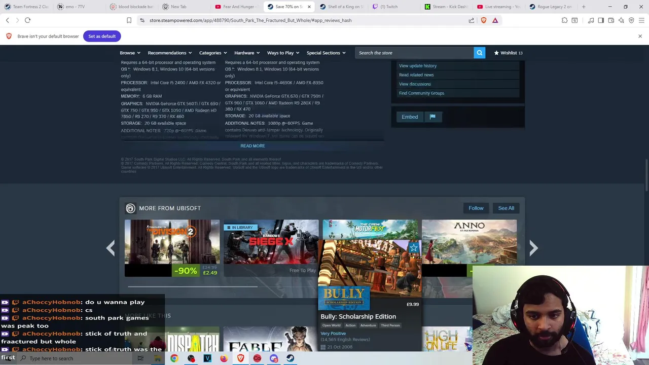Click the report flag icon beside Embed
This screenshot has width=649, height=365.
tap(432, 117)
